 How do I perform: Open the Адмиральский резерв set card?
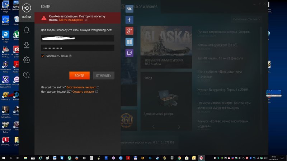pyautogui.click(x=166, y=101)
